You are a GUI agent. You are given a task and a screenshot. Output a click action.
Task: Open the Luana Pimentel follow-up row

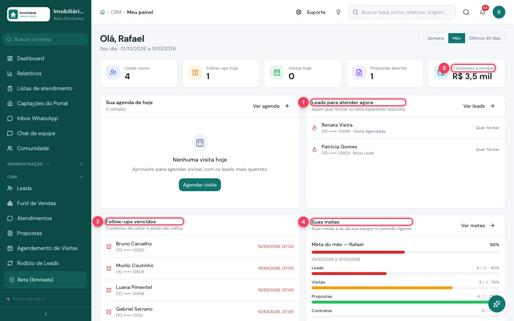click(x=200, y=290)
